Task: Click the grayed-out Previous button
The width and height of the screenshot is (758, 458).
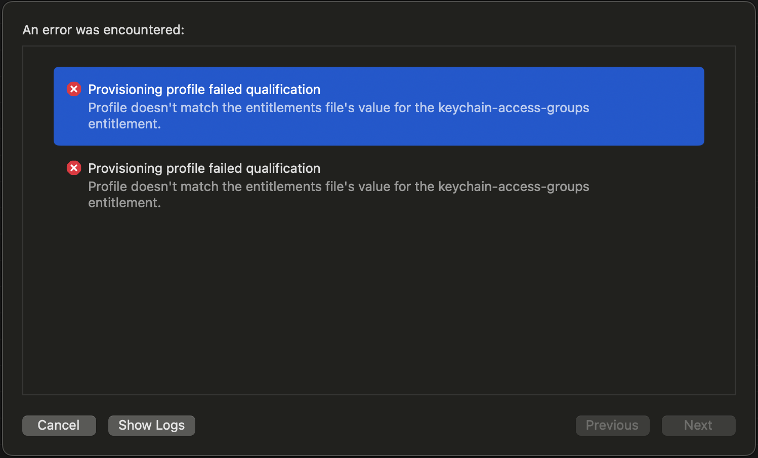Action: click(612, 425)
